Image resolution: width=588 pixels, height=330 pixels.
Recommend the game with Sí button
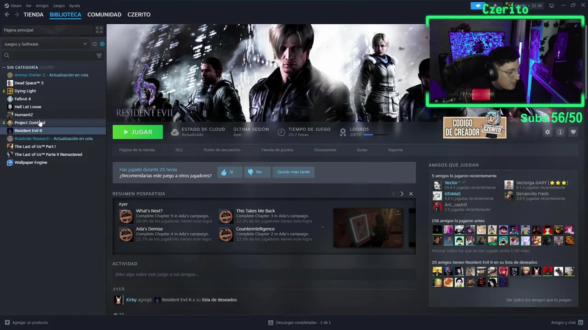click(x=230, y=172)
